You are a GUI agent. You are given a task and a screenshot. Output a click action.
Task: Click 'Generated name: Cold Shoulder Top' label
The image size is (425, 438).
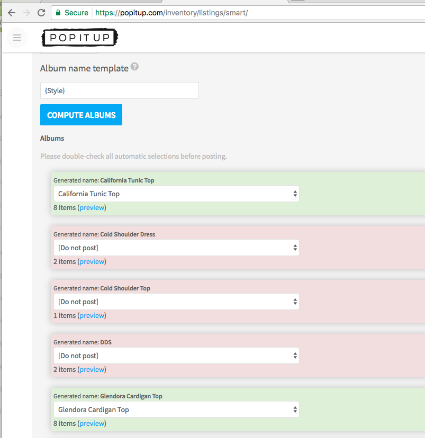[x=102, y=288]
